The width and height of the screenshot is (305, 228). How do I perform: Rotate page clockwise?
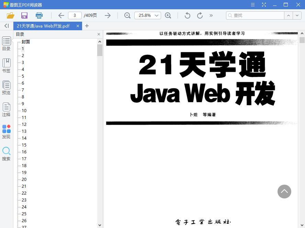200,15
